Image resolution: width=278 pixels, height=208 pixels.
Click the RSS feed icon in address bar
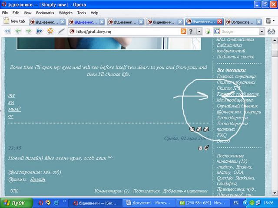(184, 31)
